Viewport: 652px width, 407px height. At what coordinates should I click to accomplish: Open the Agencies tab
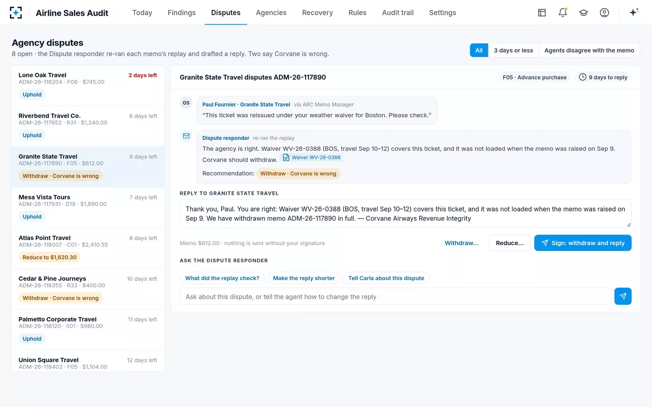(271, 13)
